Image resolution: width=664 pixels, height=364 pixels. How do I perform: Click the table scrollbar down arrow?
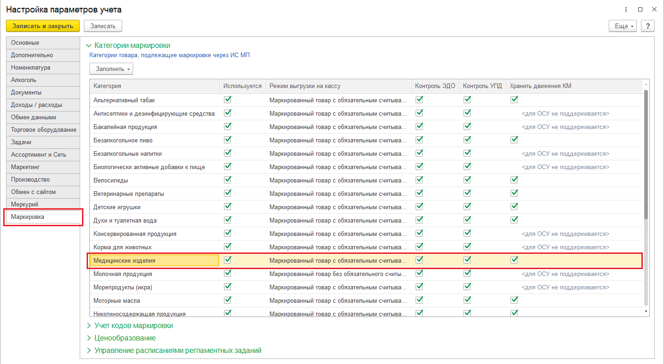click(646, 311)
